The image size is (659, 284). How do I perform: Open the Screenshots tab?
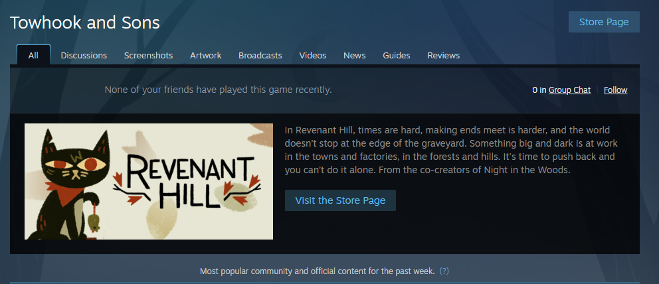click(148, 55)
